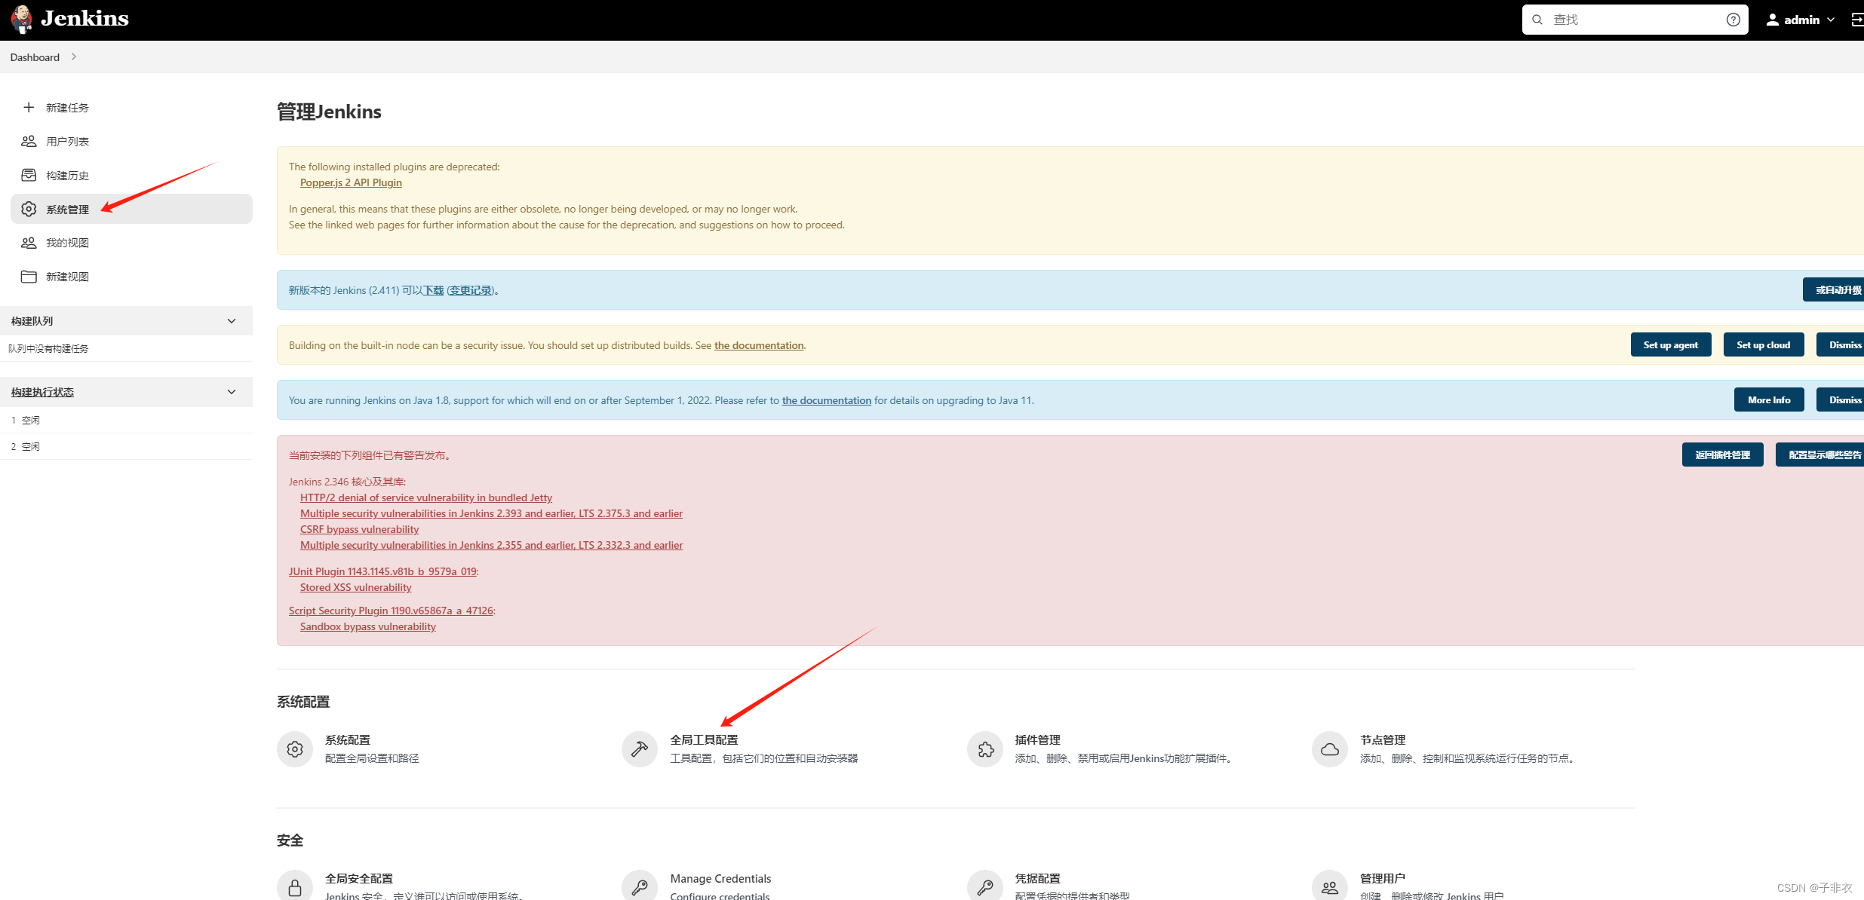Image resolution: width=1864 pixels, height=900 pixels.
Task: Select 系统管理 in the sidebar
Action: pyautogui.click(x=131, y=209)
